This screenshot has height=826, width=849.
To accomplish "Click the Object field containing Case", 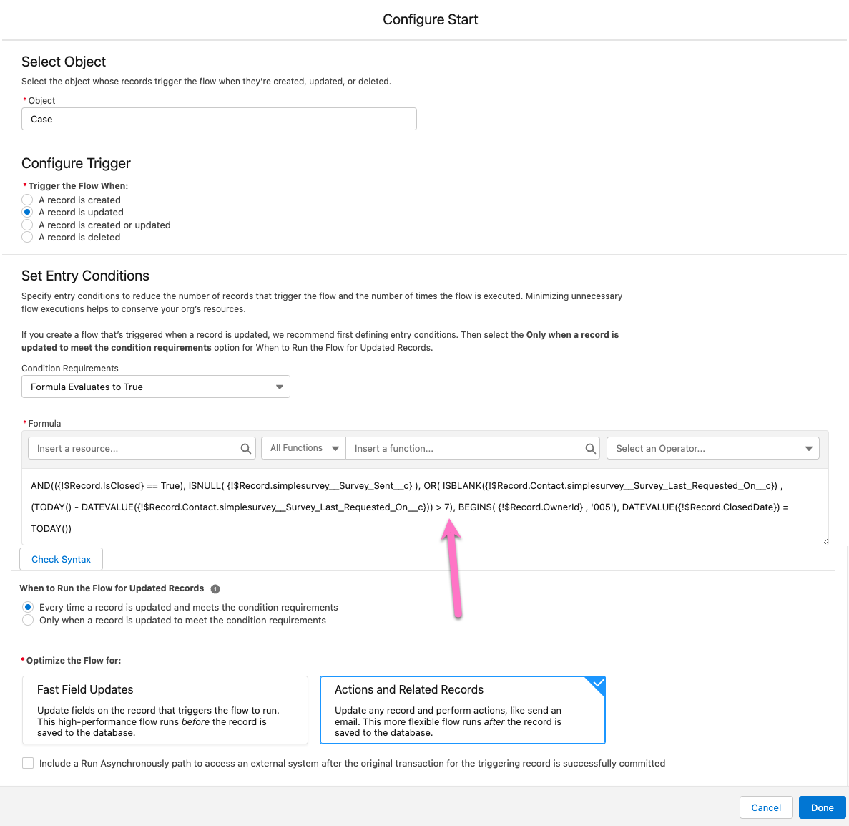I will point(219,120).
